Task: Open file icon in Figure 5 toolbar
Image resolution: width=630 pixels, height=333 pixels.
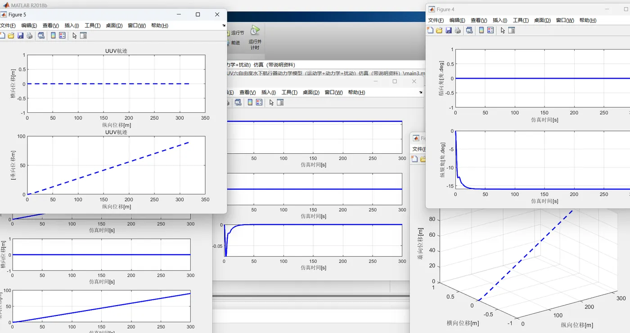Action: [x=11, y=36]
